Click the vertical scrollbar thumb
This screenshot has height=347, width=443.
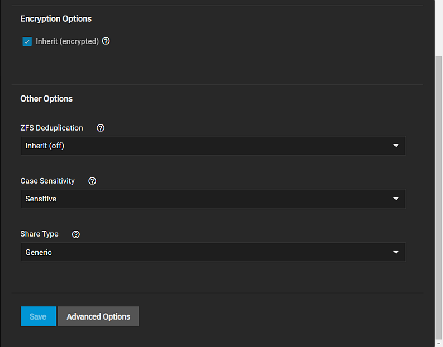point(438,195)
